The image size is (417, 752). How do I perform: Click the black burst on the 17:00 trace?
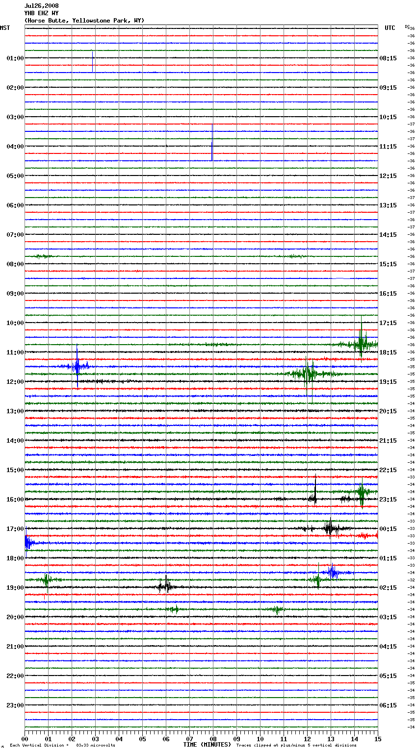(x=330, y=528)
